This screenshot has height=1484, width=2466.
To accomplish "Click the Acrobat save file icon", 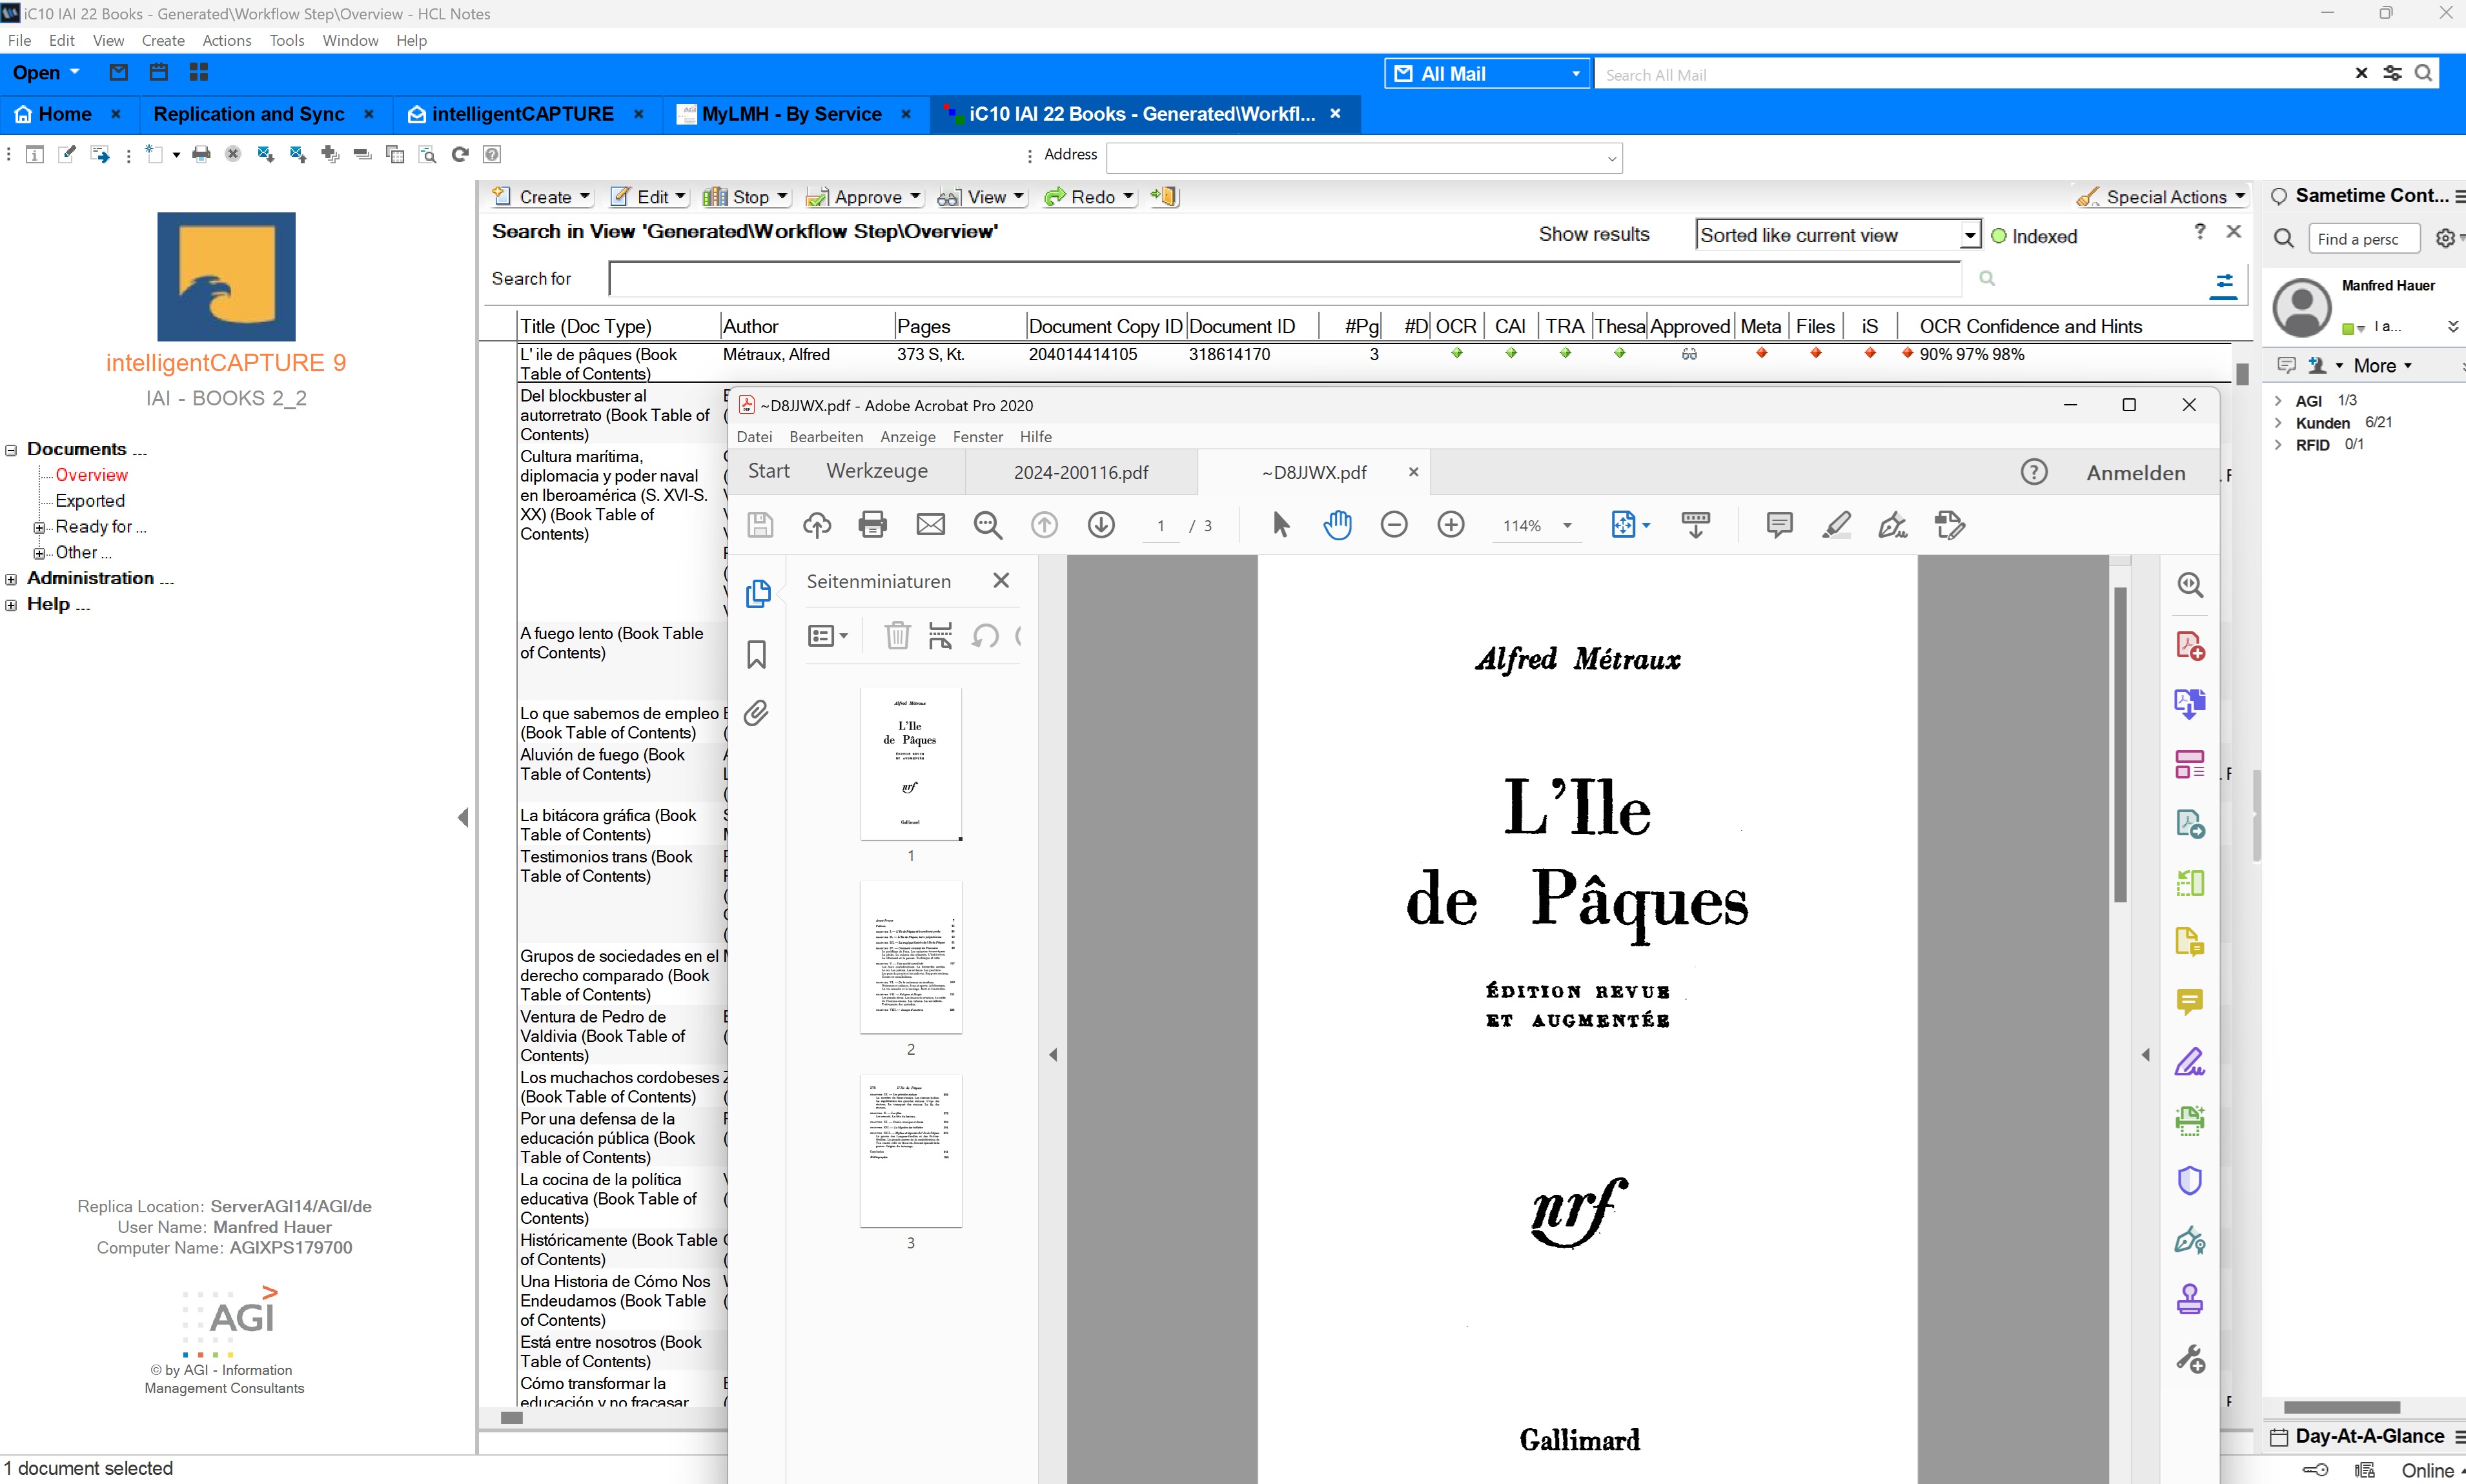I will (x=760, y=525).
